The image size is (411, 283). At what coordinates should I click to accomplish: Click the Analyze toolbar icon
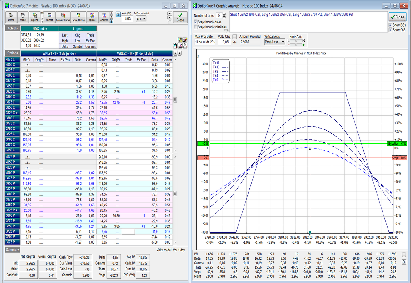(104, 17)
